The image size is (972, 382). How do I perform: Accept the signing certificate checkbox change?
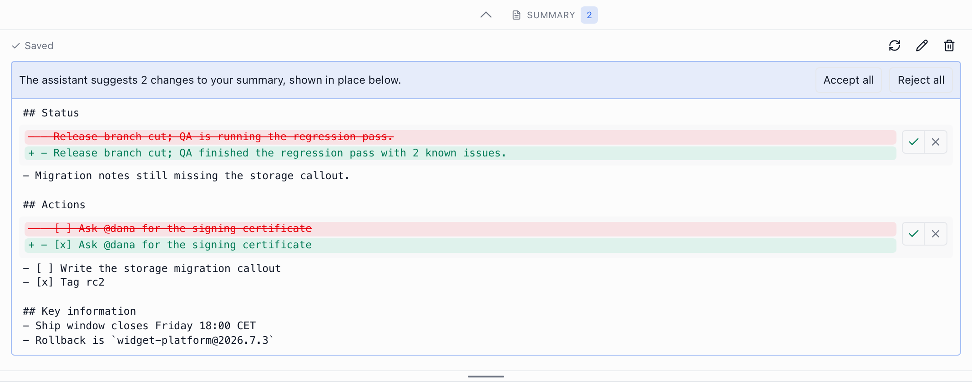[913, 234]
